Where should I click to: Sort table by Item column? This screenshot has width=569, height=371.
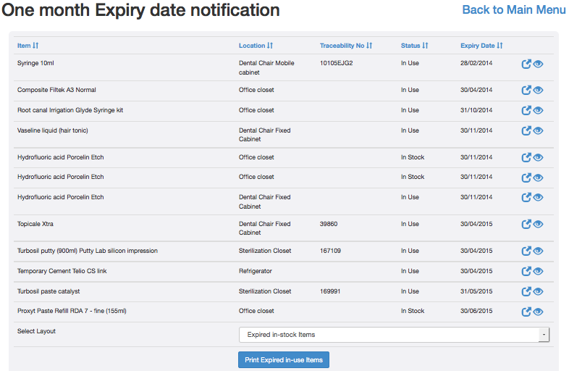tap(28, 46)
